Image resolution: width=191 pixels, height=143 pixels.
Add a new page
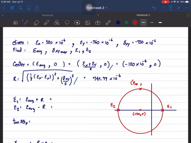tap(171, 8)
